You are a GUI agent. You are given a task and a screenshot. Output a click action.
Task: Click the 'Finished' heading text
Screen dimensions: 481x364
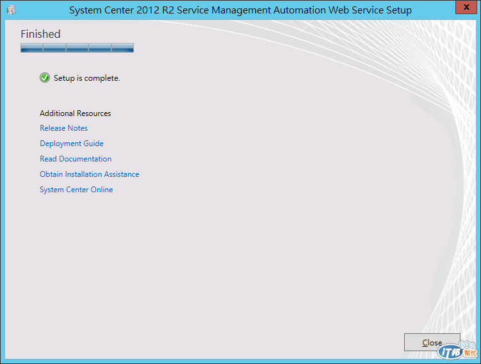tap(40, 34)
